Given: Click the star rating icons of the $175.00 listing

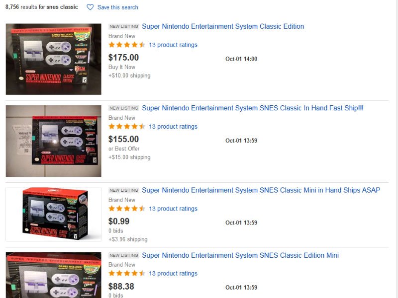Looking at the screenshot, I should [x=127, y=45].
